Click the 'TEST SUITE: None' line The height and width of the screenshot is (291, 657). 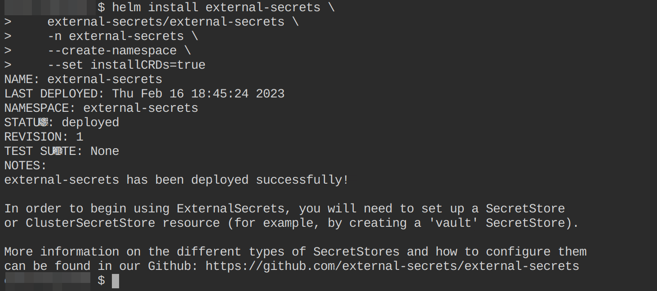coord(62,151)
